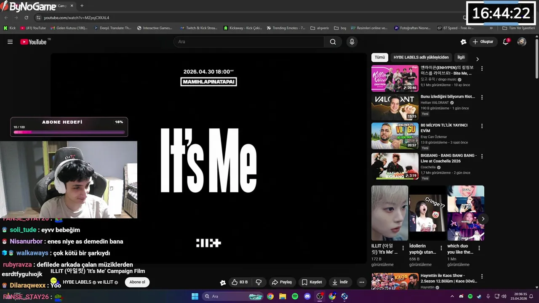
Task: Open the Kickaway bookmark
Action: [243, 28]
